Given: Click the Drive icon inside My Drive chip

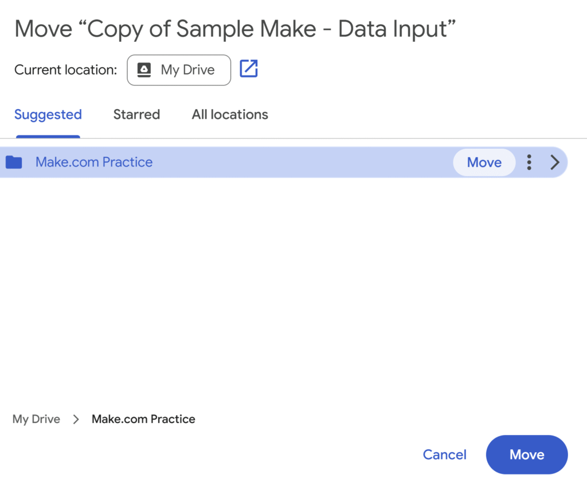Looking at the screenshot, I should tap(144, 70).
